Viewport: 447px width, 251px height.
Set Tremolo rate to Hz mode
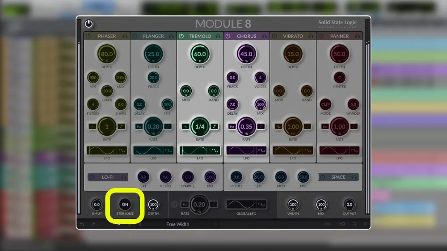[186, 126]
